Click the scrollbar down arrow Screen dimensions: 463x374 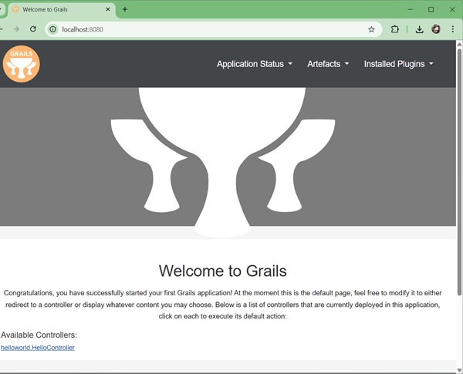pos(459,370)
